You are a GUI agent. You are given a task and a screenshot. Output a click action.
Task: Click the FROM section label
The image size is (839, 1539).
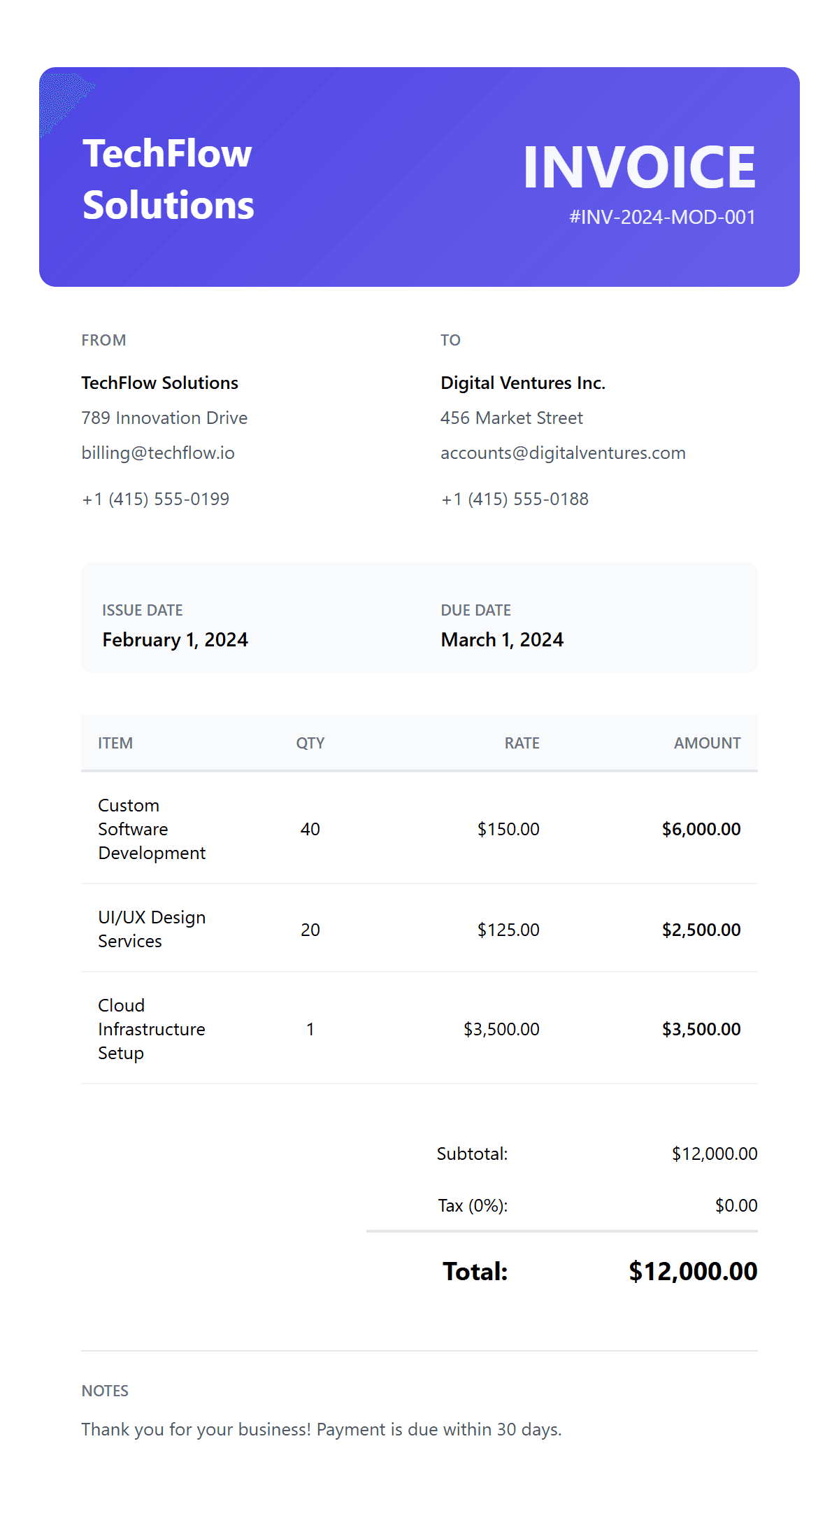(103, 340)
